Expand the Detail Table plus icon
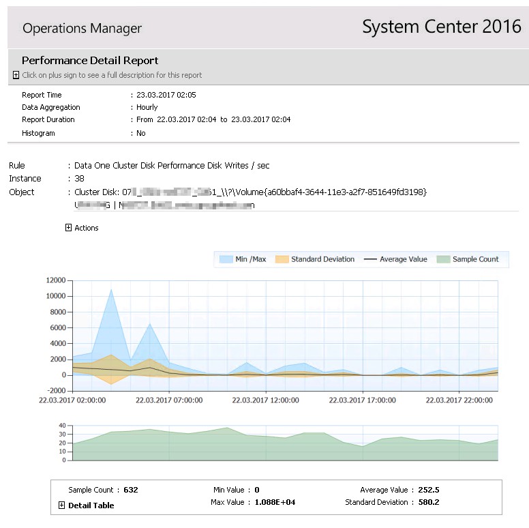This screenshot has height=528, width=529. click(62, 505)
